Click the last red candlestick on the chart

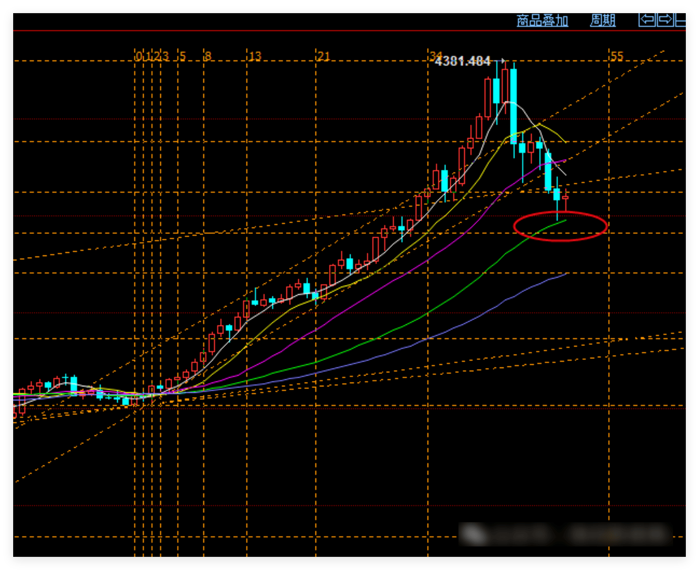[x=565, y=198]
